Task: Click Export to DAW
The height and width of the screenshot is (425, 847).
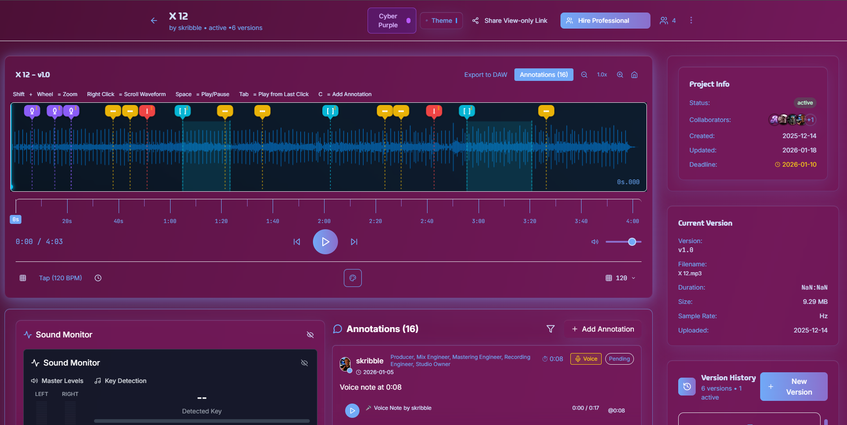Action: [x=485, y=74]
